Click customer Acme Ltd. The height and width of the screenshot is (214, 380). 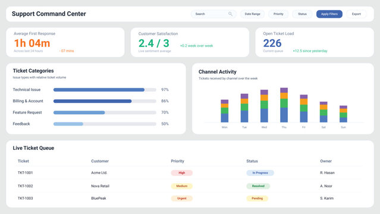tap(99, 173)
